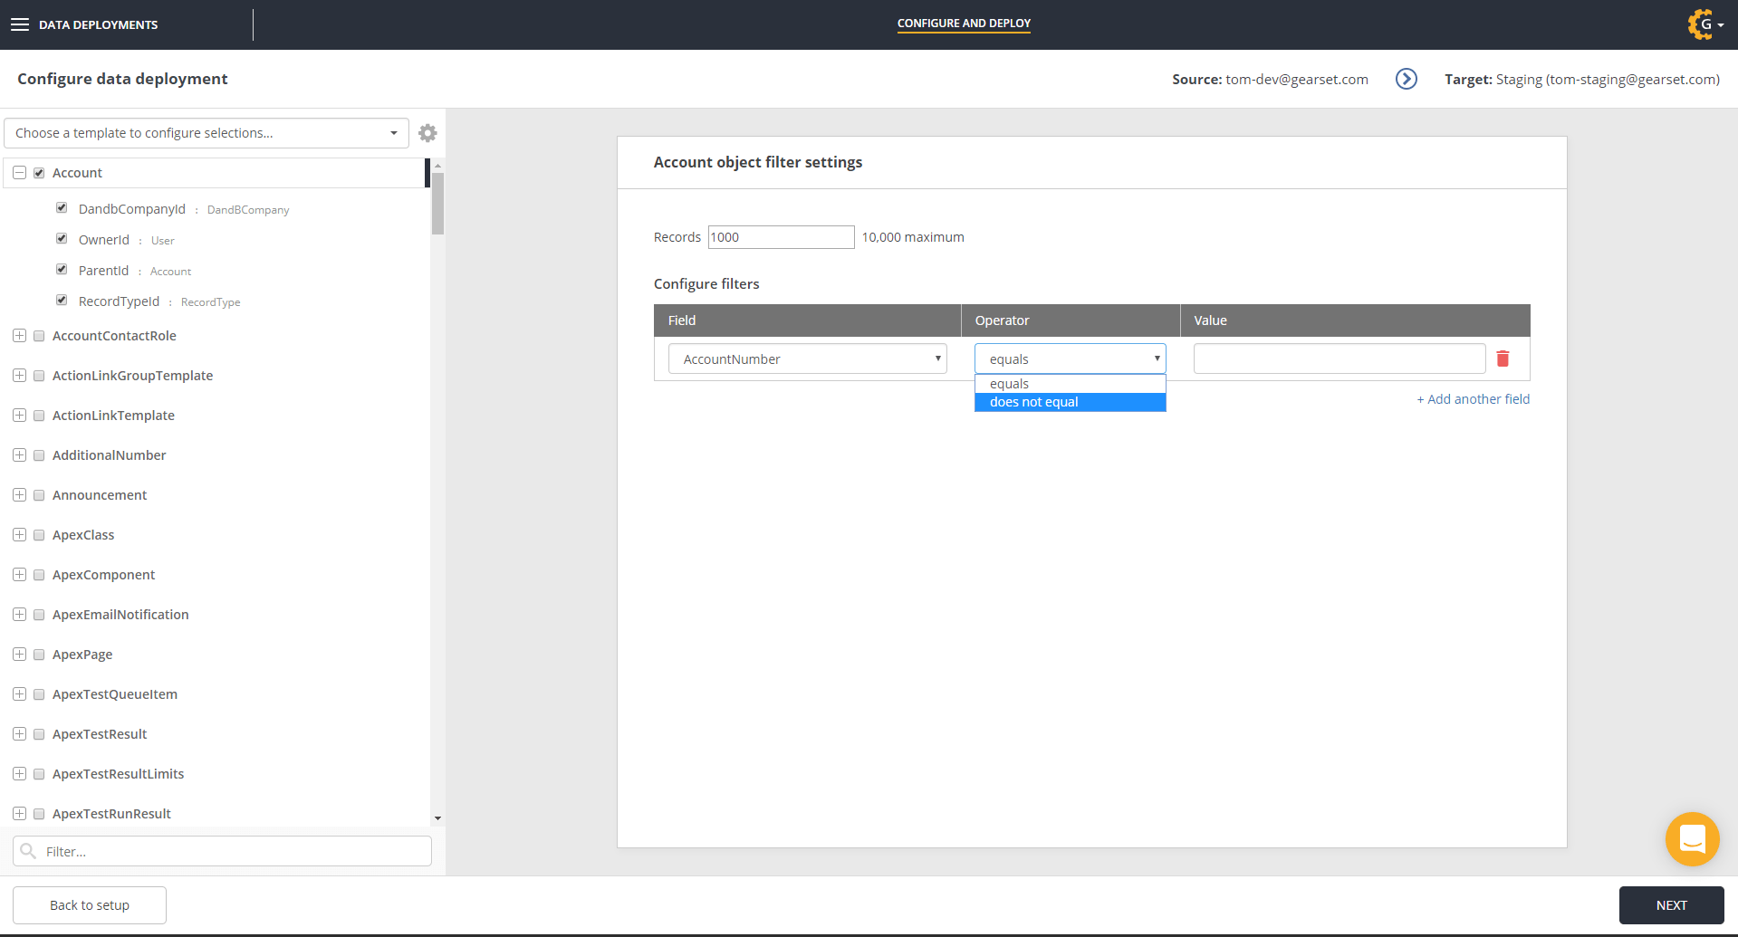Screen dimensions: 1738x937
Task: Click '+ Add another field' link
Action: pyautogui.click(x=1473, y=399)
